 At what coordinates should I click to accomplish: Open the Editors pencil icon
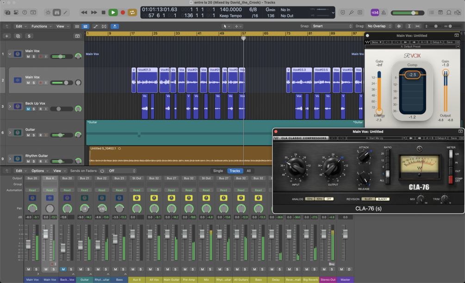(x=65, y=12)
